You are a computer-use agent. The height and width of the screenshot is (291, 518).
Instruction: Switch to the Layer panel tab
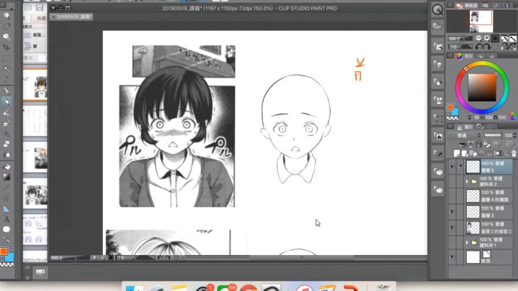click(x=465, y=127)
